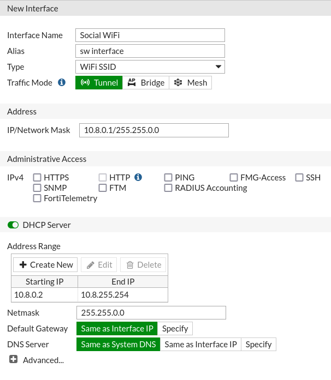Click the info icon beside HTTP
The image size is (331, 380).
click(138, 177)
